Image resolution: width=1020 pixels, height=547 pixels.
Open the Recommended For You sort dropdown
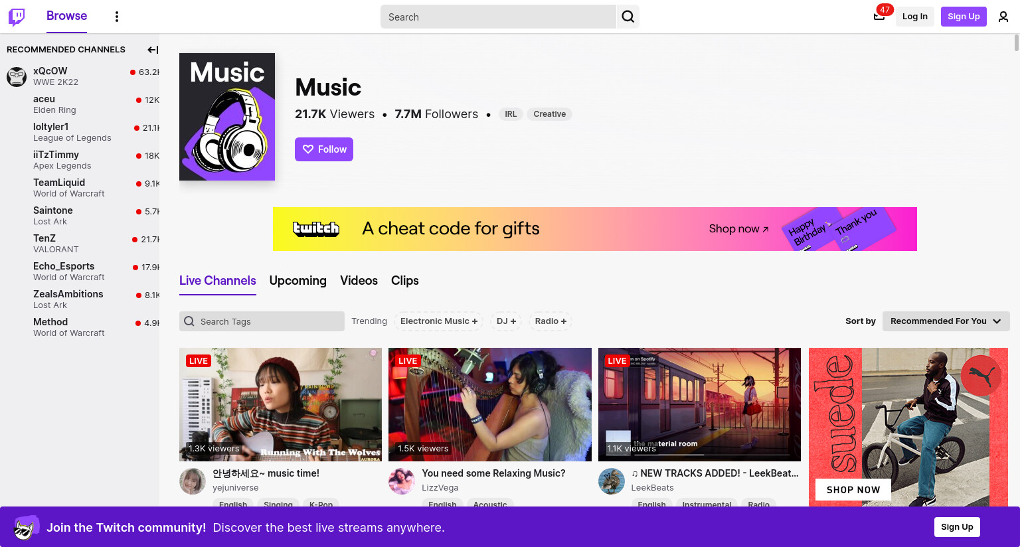pyautogui.click(x=946, y=321)
